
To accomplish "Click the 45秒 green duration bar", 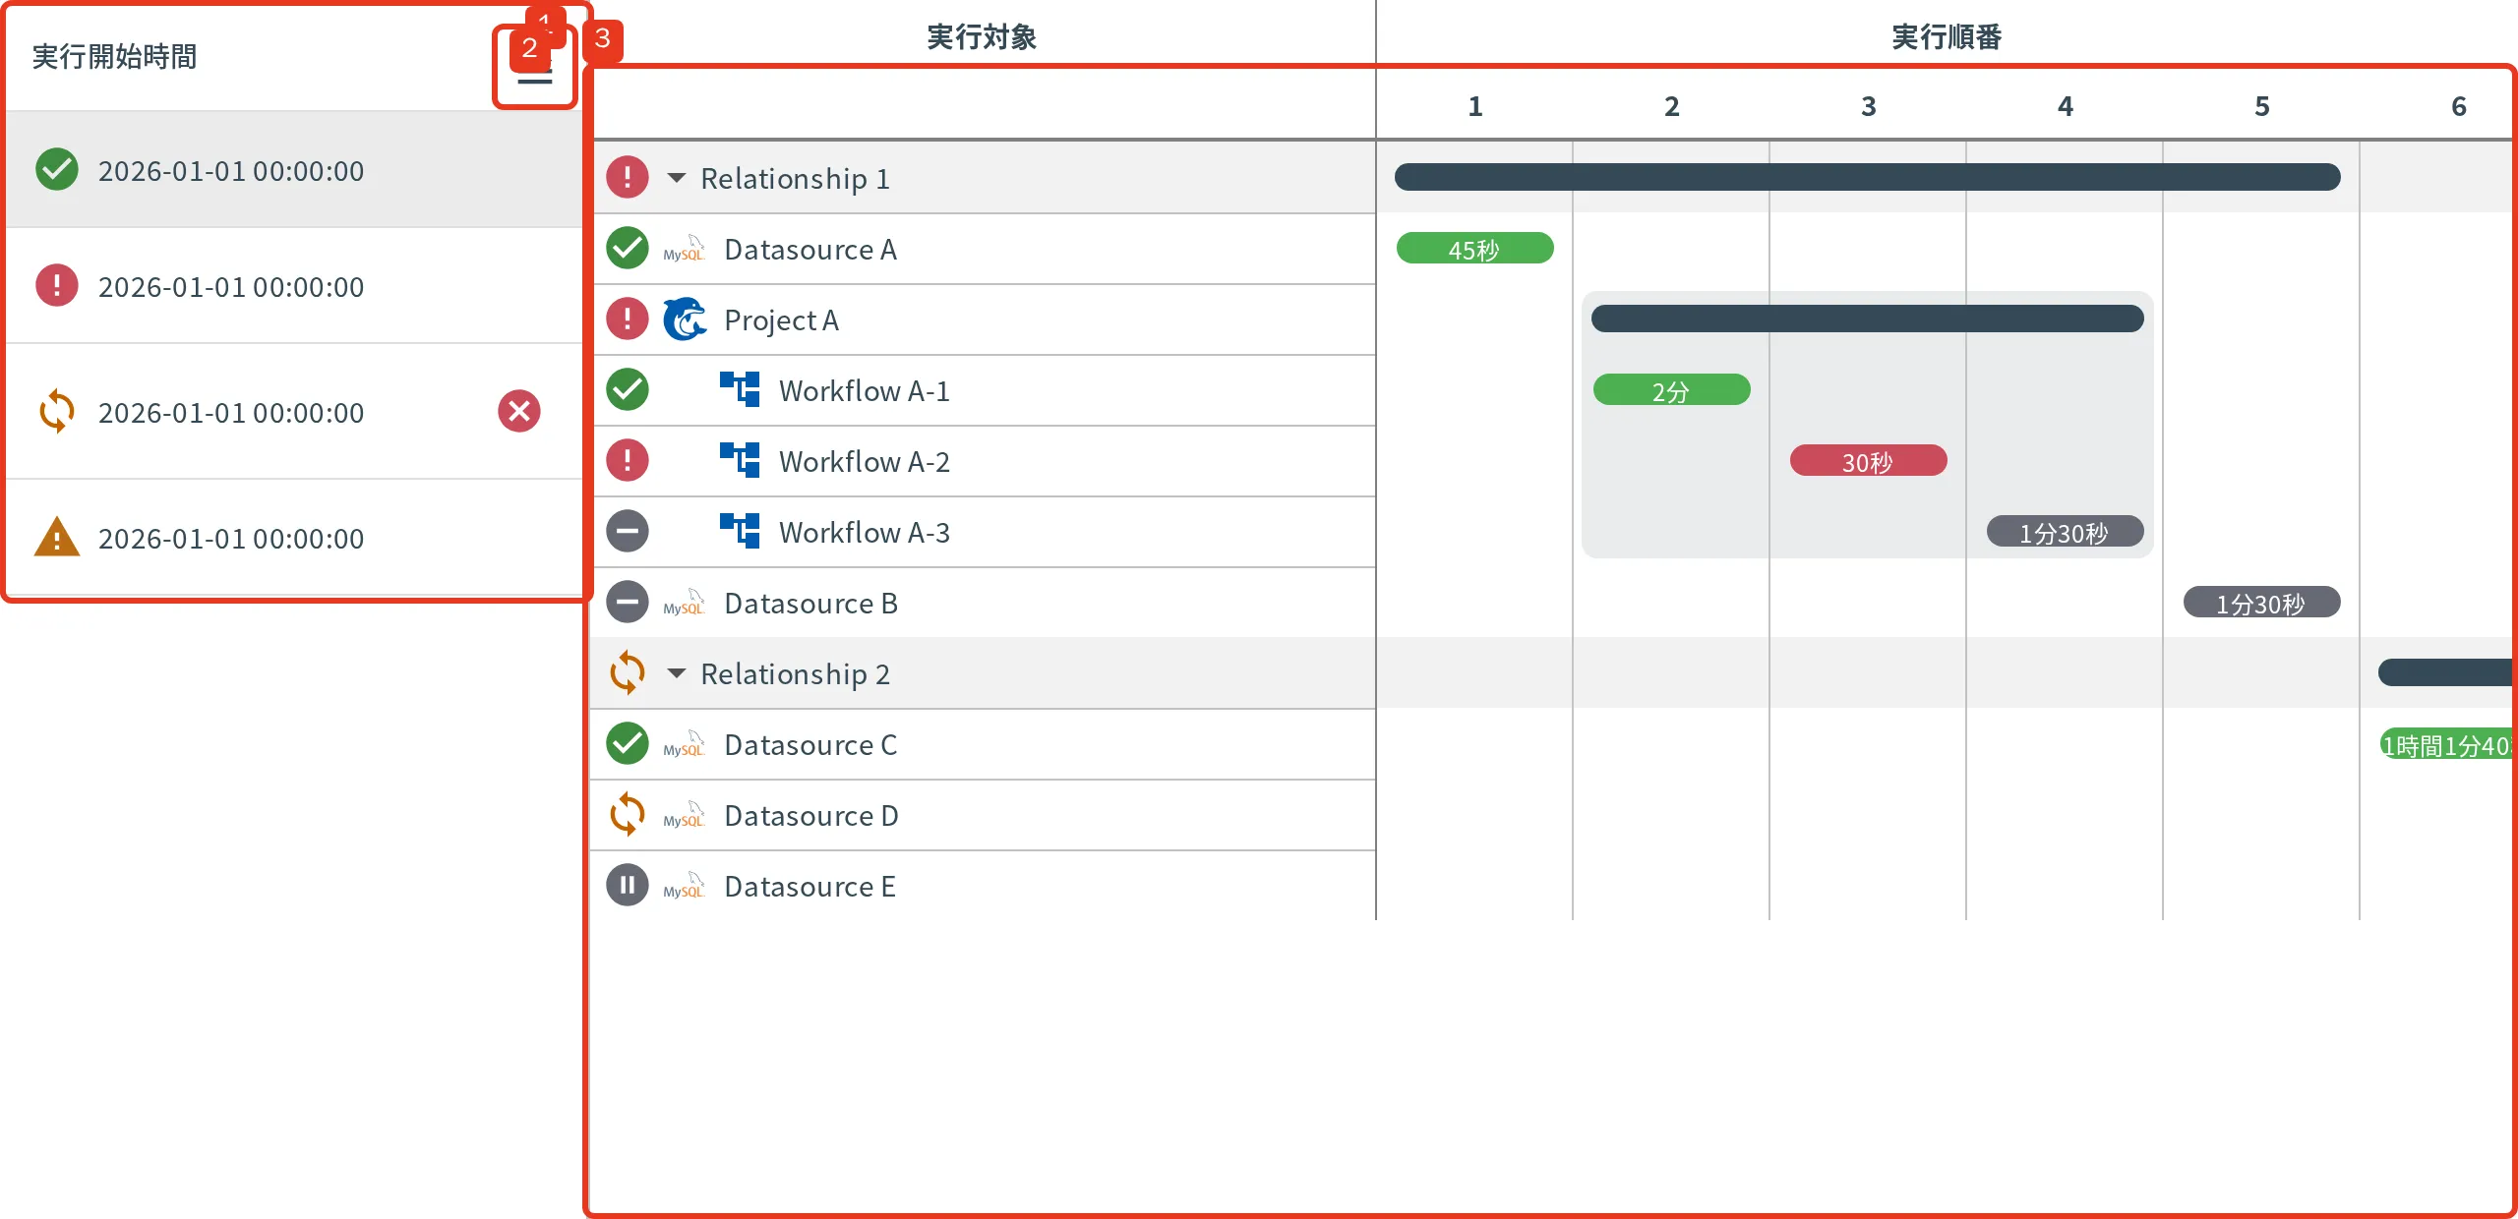I will tap(1474, 249).
